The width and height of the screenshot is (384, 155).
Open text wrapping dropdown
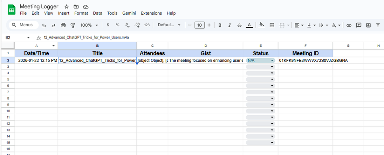[324, 25]
